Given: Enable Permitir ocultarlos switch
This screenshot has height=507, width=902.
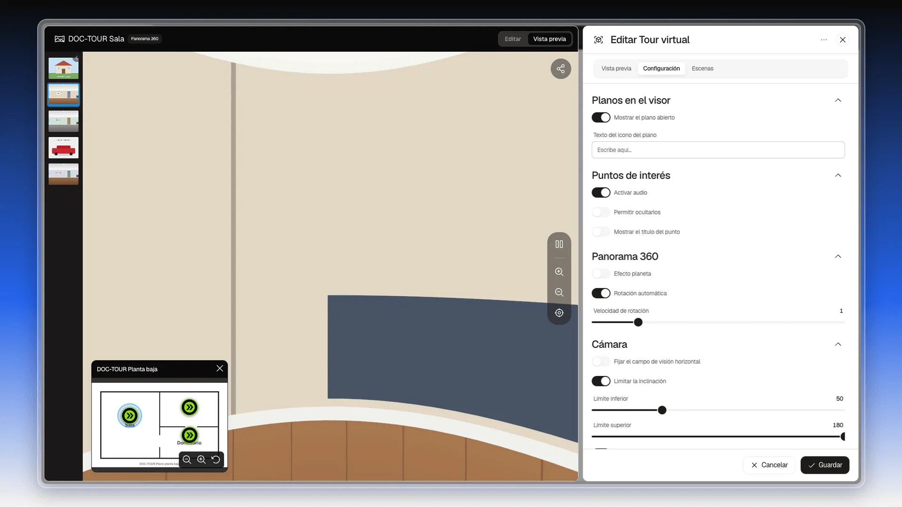Looking at the screenshot, I should [x=601, y=212].
